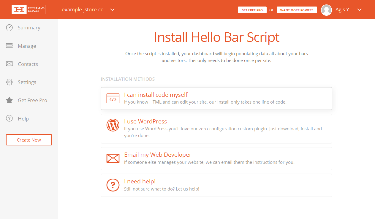Click the user avatar picture
Screen dimensions: 375x219
(327, 10)
